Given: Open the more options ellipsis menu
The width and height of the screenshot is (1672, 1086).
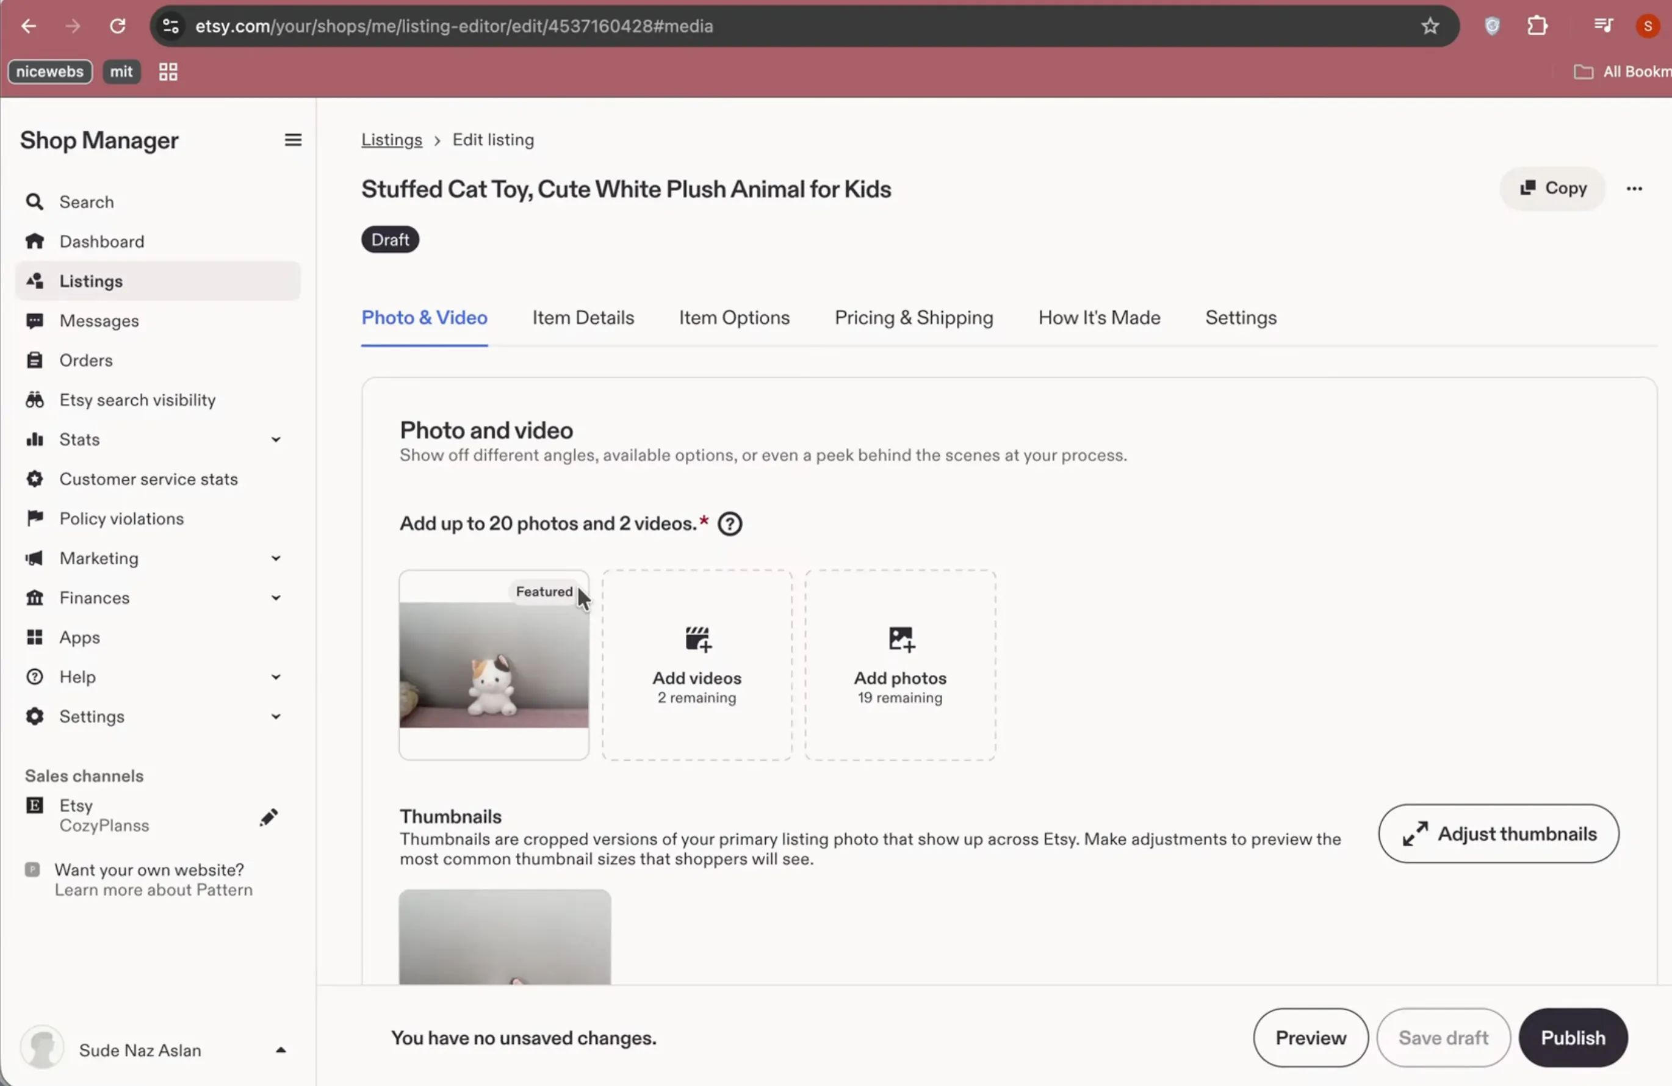Looking at the screenshot, I should (1634, 189).
